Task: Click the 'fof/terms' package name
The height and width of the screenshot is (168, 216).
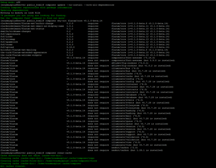Action: pos(6,45)
